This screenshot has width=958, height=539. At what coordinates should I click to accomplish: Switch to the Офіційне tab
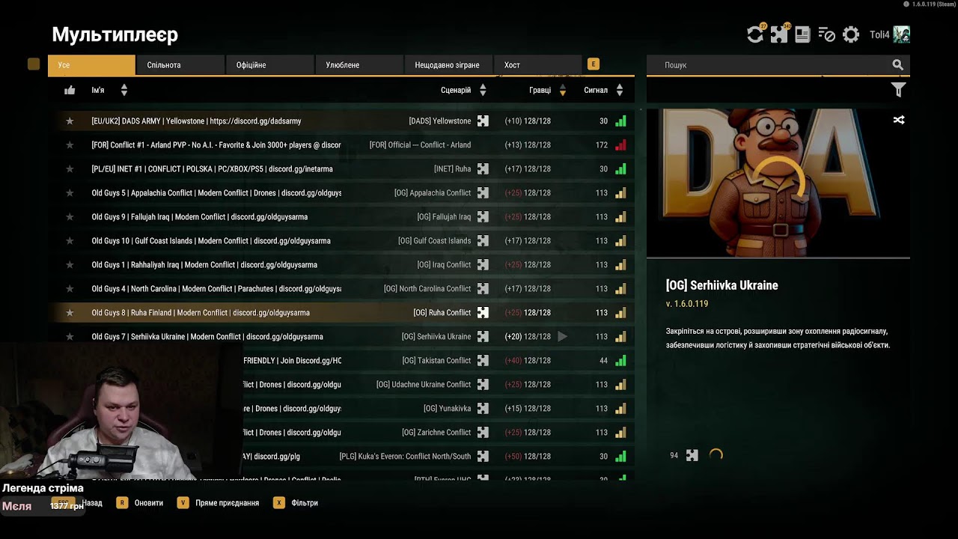269,65
